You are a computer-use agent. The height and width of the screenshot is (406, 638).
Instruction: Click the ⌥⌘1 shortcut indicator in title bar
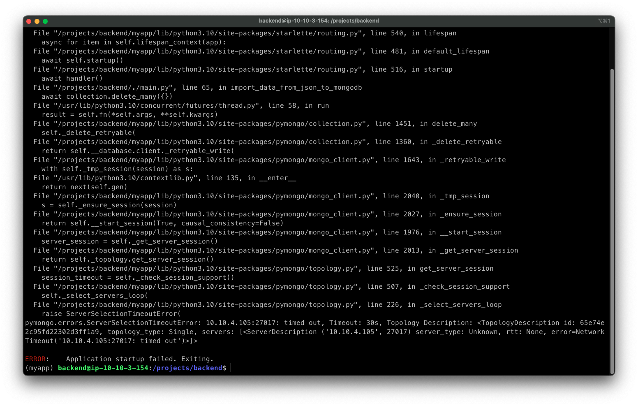(603, 21)
